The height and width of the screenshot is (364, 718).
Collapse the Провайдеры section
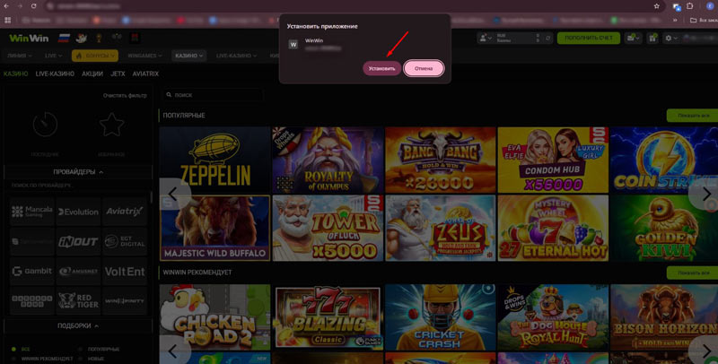(x=78, y=171)
